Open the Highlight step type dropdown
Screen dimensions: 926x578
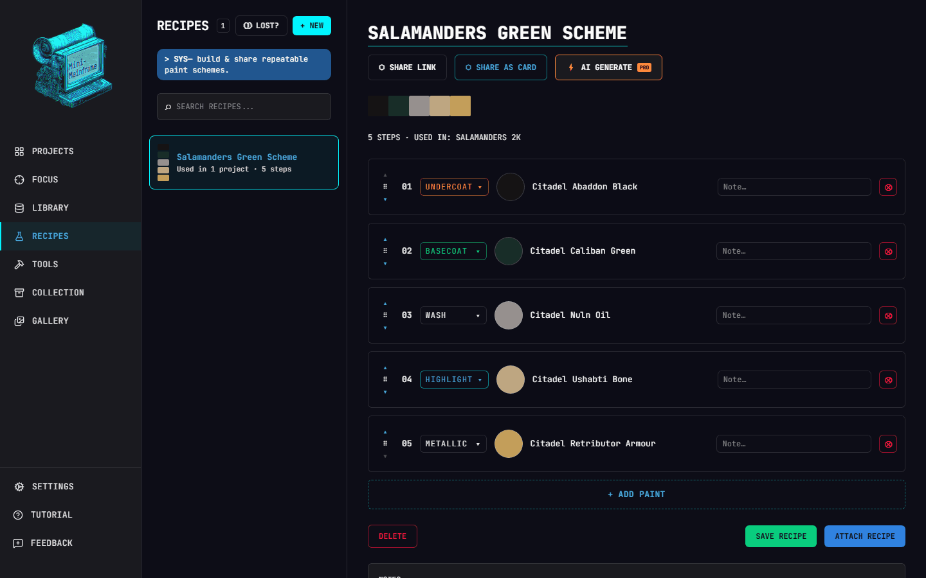[454, 380]
